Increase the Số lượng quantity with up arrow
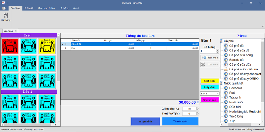265x132 pixels. tap(217, 50)
